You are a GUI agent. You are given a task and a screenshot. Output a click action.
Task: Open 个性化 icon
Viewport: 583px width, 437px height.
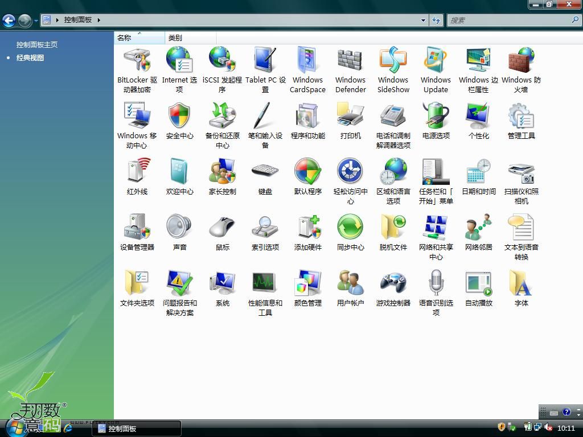478,115
